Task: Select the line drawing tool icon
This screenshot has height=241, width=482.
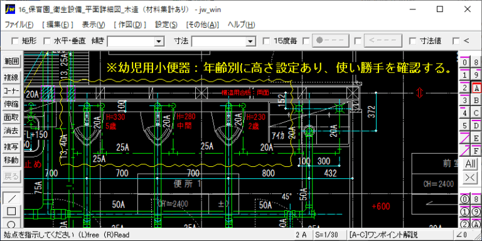Action: click(11, 198)
